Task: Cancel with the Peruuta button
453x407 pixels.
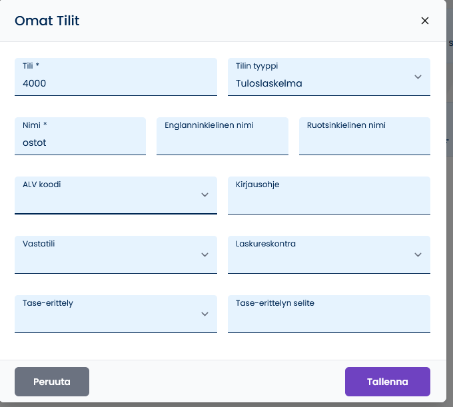Action: 52,382
